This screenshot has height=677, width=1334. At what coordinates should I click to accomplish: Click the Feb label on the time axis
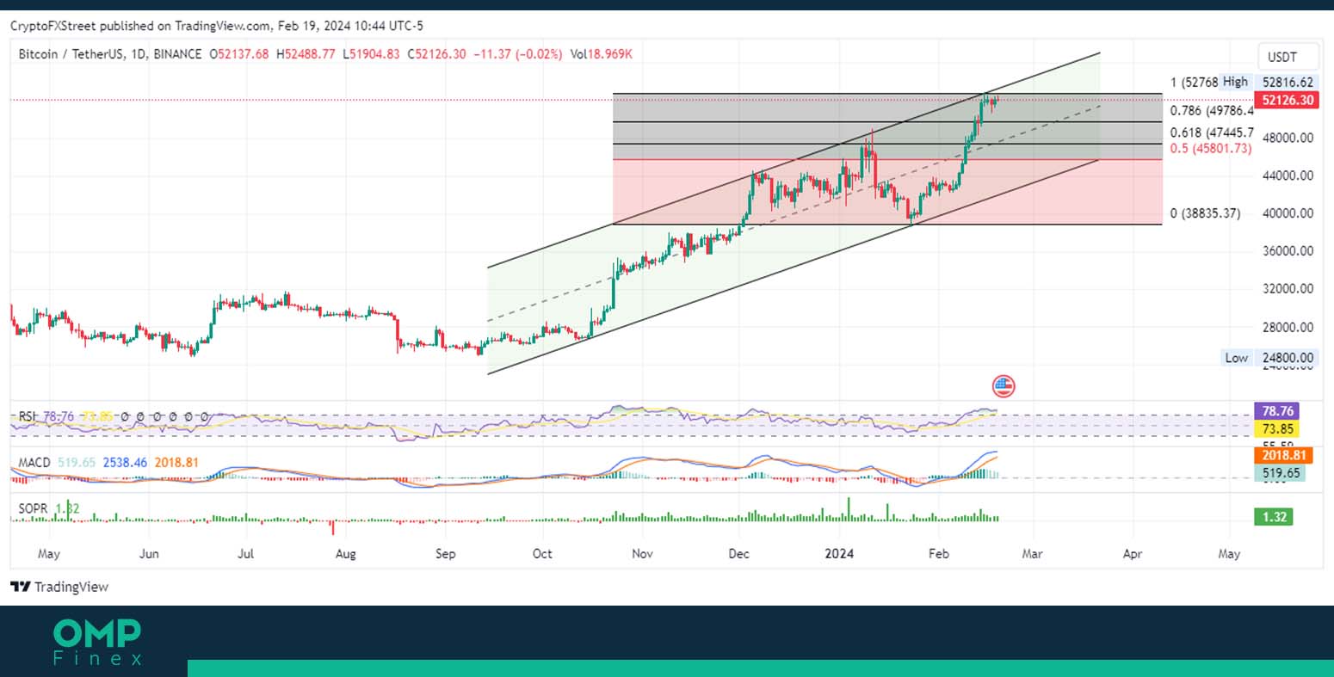939,553
